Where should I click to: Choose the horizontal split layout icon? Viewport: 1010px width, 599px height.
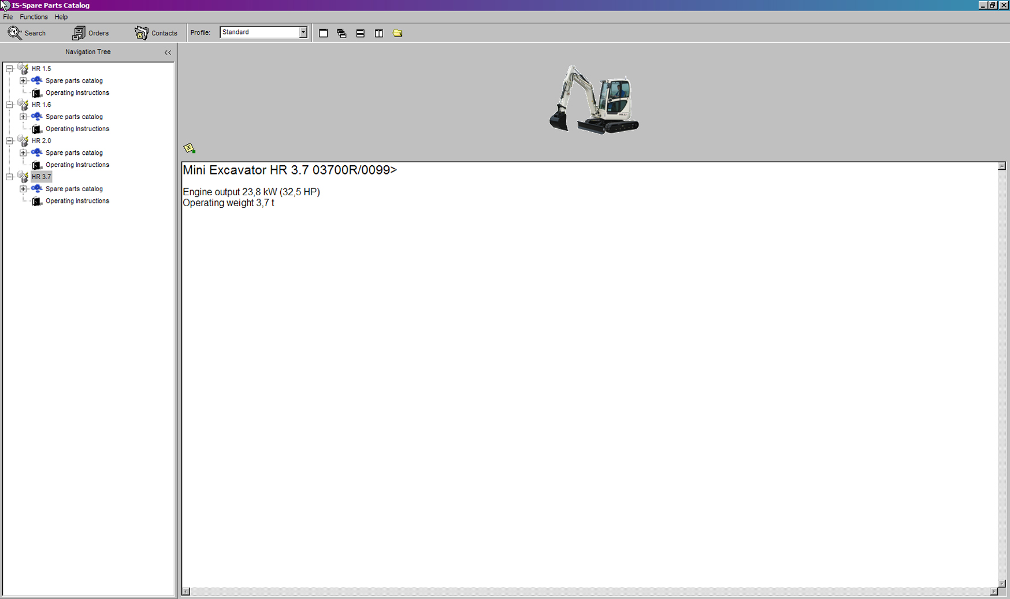[x=361, y=34]
